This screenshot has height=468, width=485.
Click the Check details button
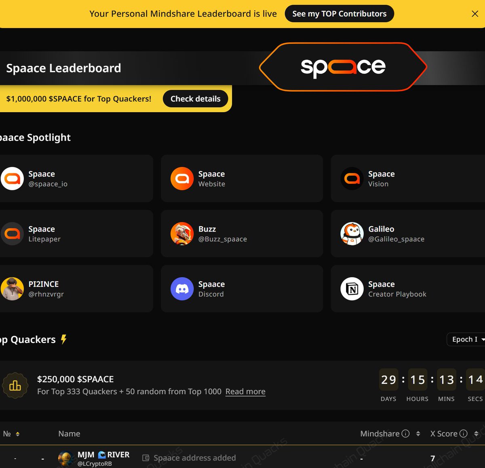point(196,99)
